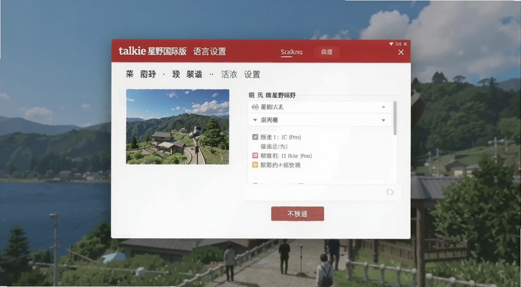Open the 设置 breadcrumb item
Screen dimensions: 521x287
point(252,74)
